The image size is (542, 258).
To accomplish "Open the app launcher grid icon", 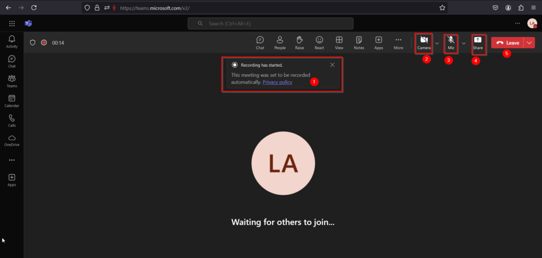I will [x=12, y=23].
